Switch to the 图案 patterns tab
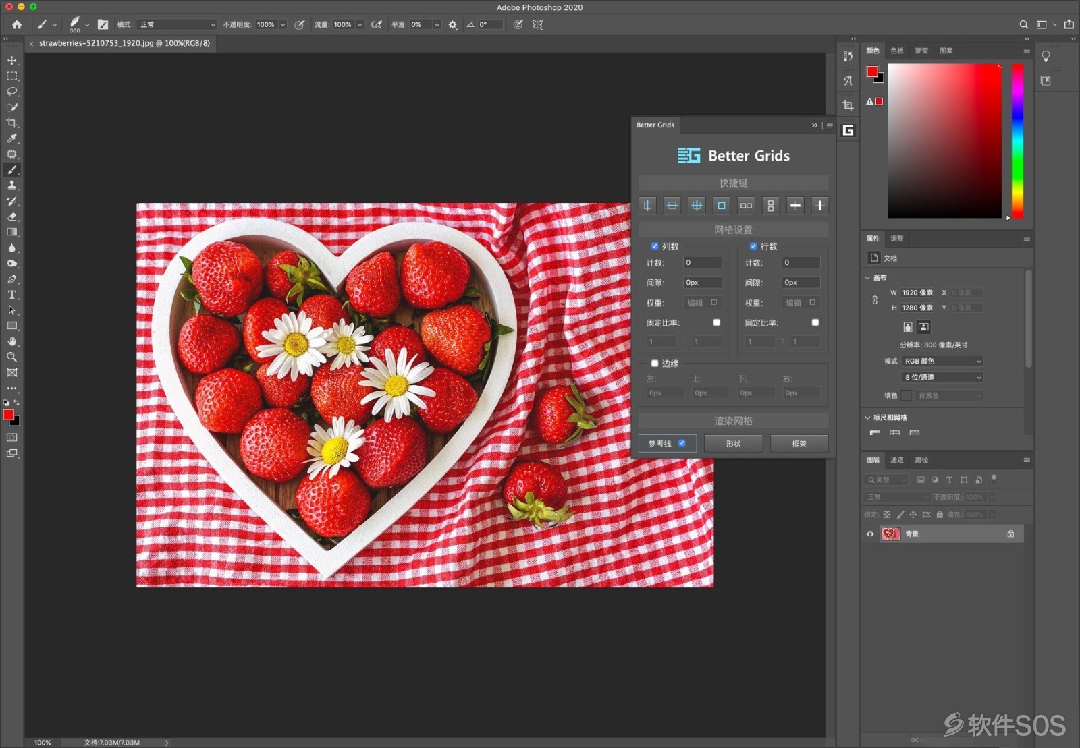The image size is (1080, 748). click(x=946, y=51)
